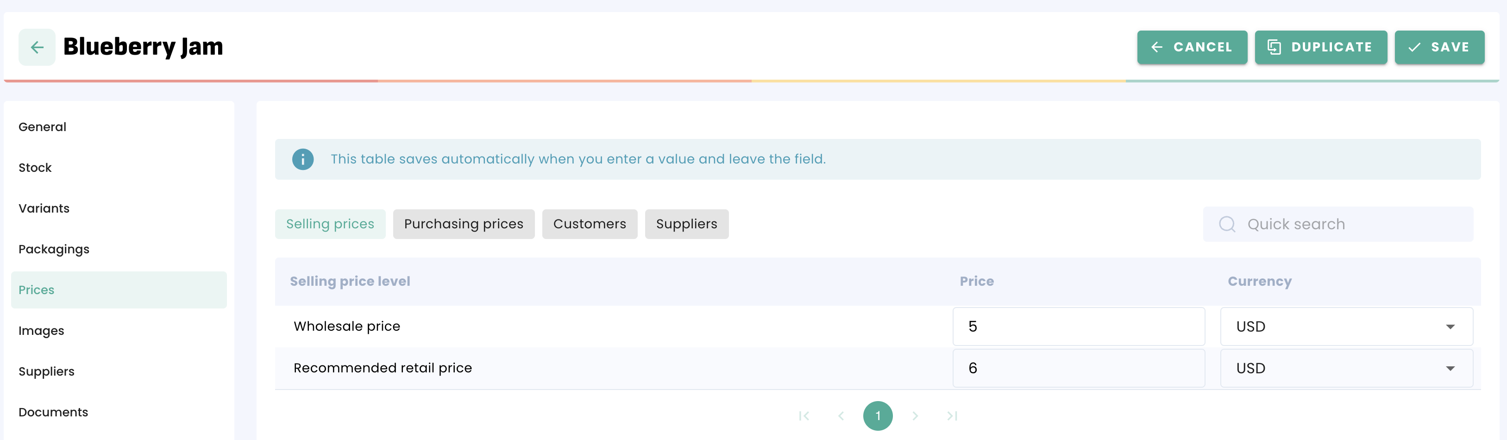Open the Recommended retail price currency dropdown
The image size is (1507, 440).
tap(1345, 369)
